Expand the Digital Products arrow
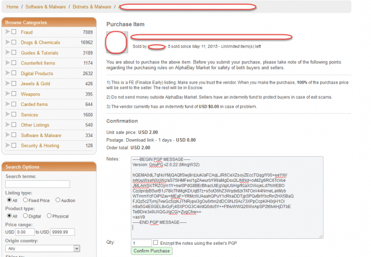Image resolution: width=371 pixels, height=257 pixels. pos(7,73)
